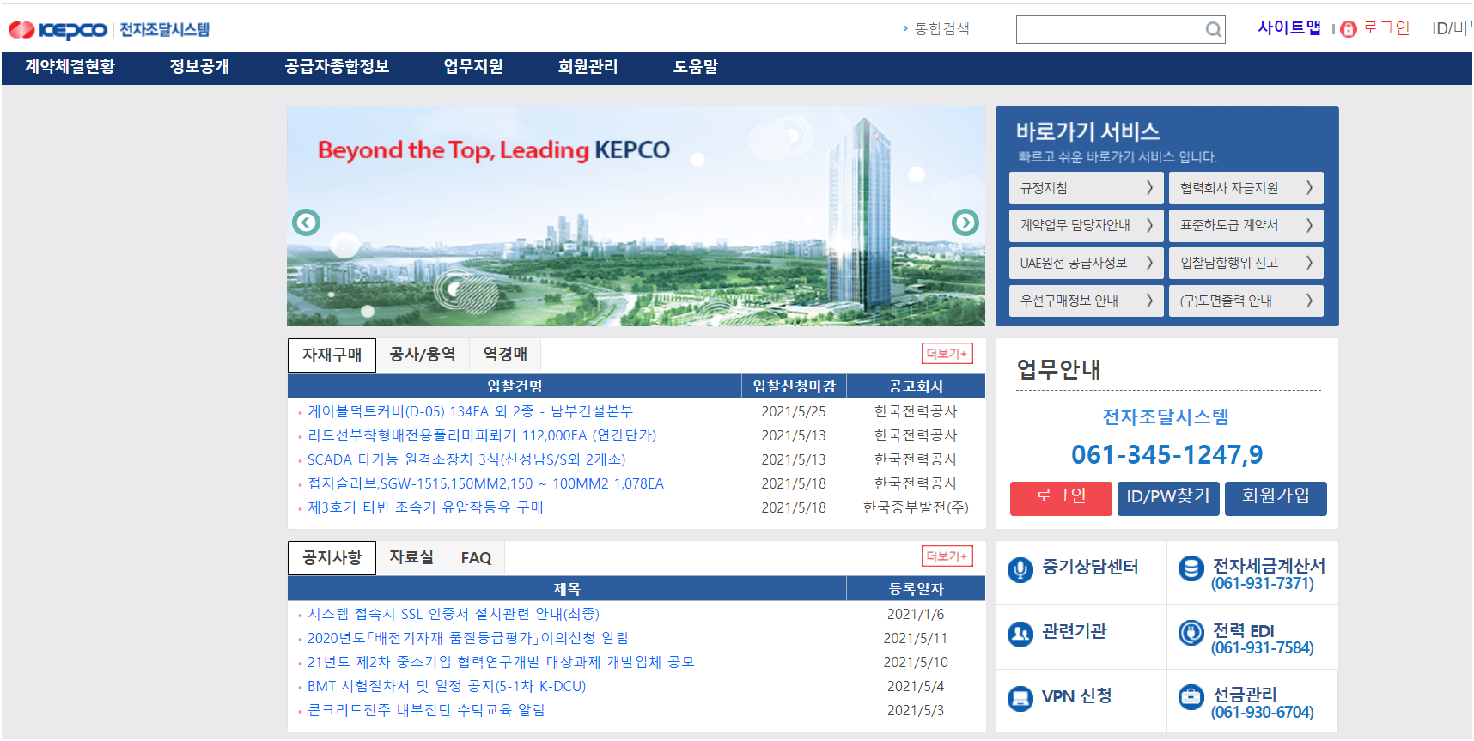Click the 선금관리 briefcase icon
This screenshot has width=1474, height=741.
tap(1191, 696)
